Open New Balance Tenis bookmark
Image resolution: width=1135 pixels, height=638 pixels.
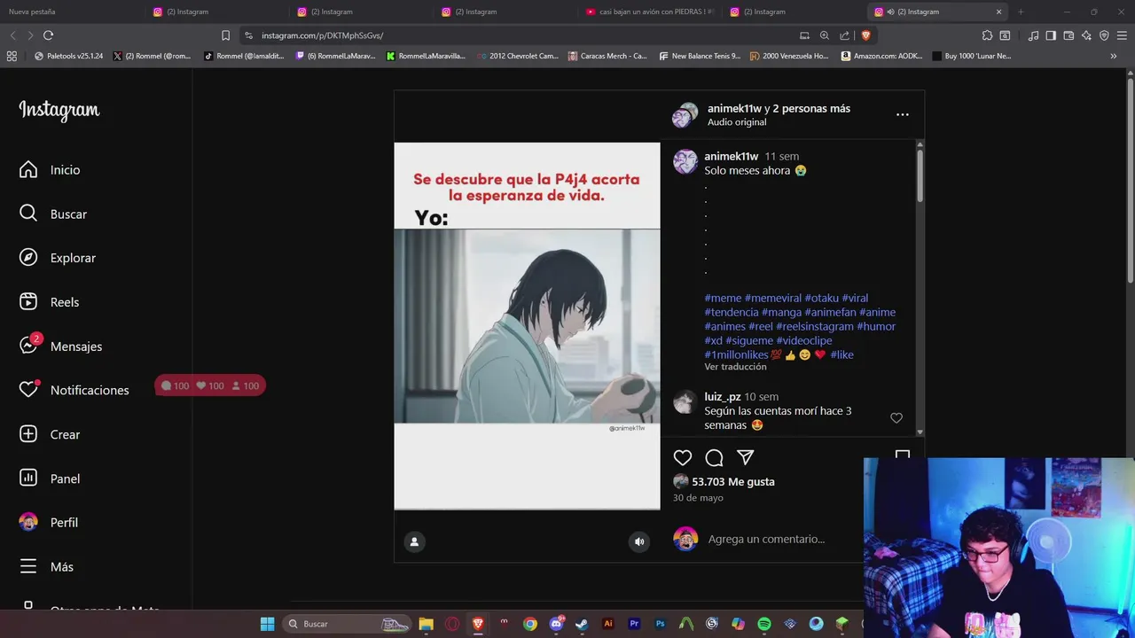699,56
